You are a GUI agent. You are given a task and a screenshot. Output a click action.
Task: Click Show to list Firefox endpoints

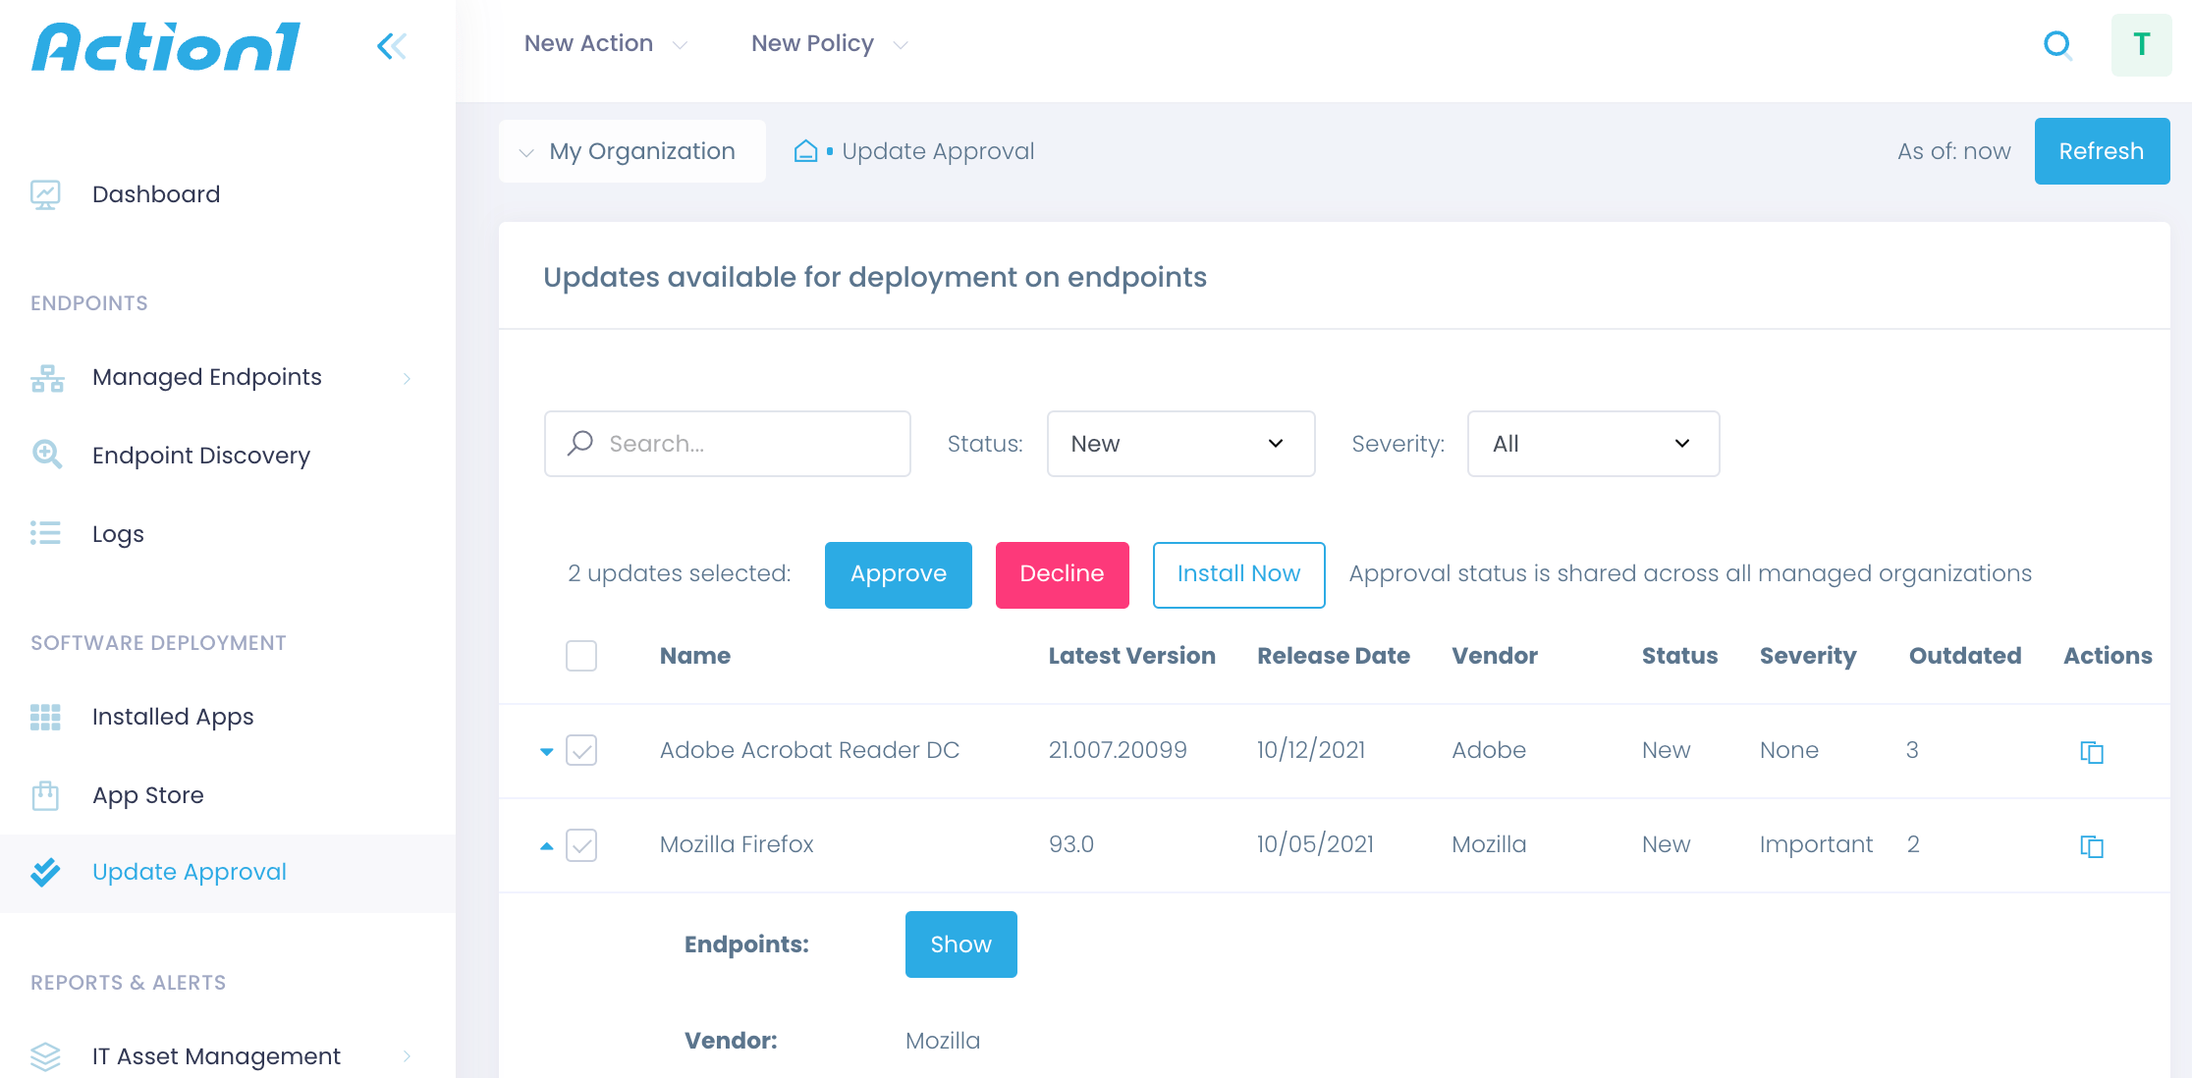[960, 943]
